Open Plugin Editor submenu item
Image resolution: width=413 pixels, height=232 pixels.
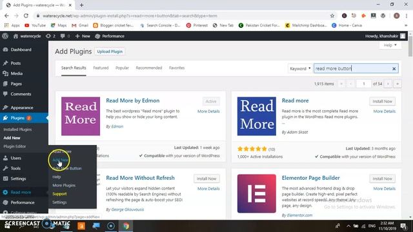15,146
